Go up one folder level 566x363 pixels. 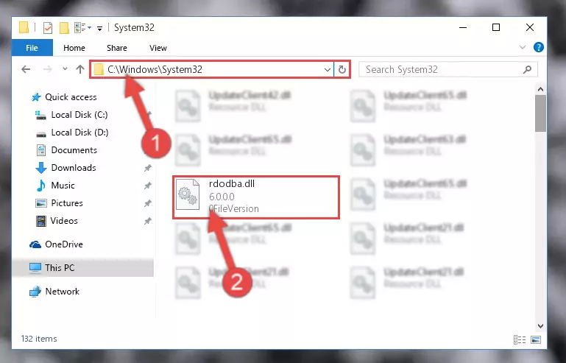click(x=80, y=69)
